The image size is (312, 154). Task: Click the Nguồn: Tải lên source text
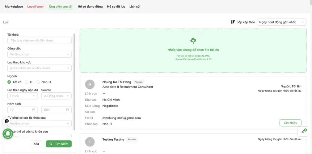point(291,86)
